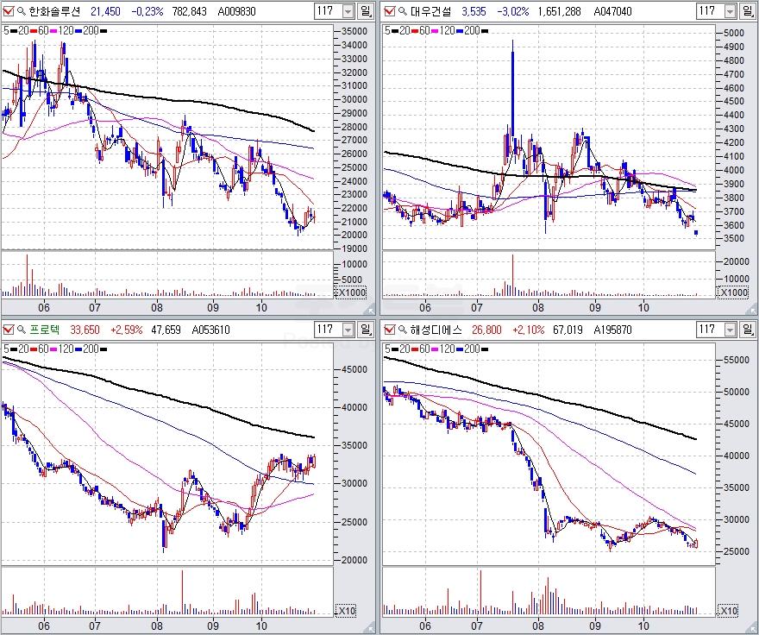The height and width of the screenshot is (635, 759).
Task: Click the 일 period button on 해성디에스 chart
Action: tap(748, 329)
